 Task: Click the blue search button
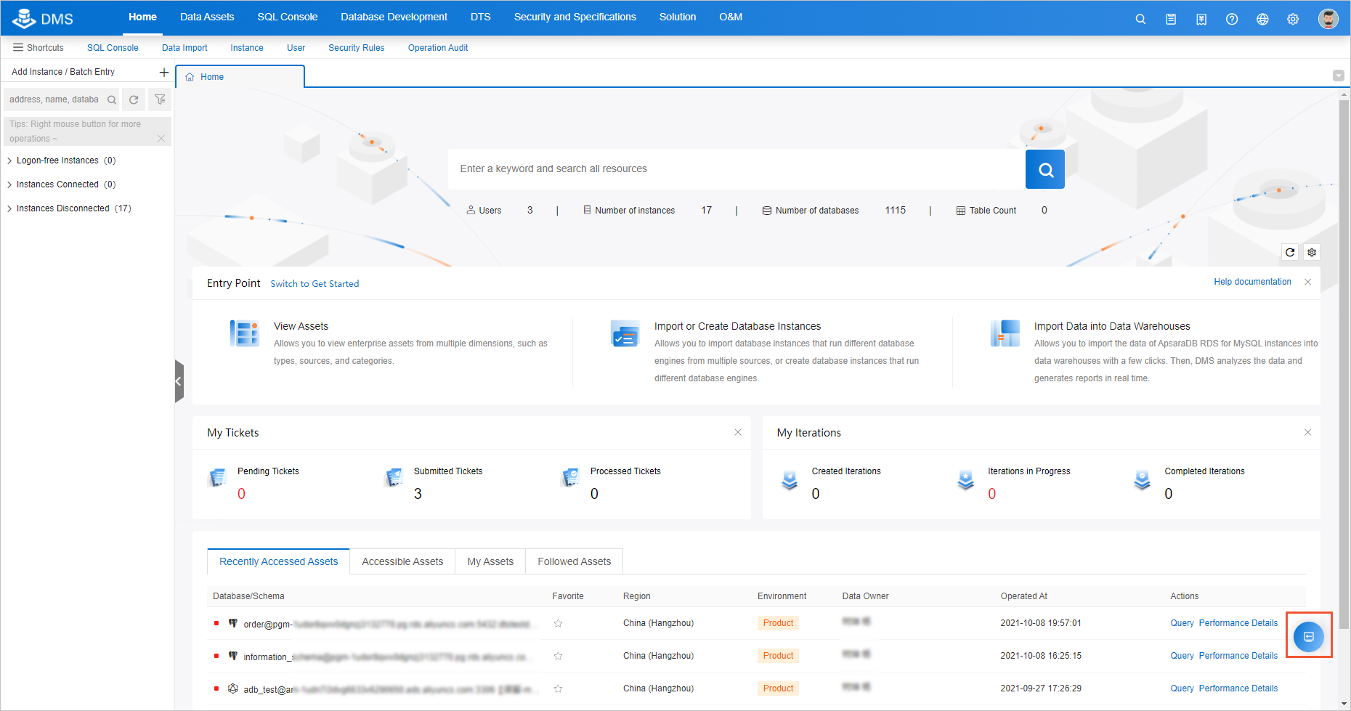pos(1045,169)
